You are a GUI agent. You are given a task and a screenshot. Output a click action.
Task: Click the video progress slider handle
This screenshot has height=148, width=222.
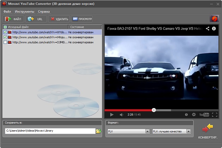click(154, 110)
